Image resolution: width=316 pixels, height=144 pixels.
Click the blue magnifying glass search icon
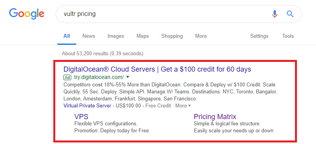(290, 14)
